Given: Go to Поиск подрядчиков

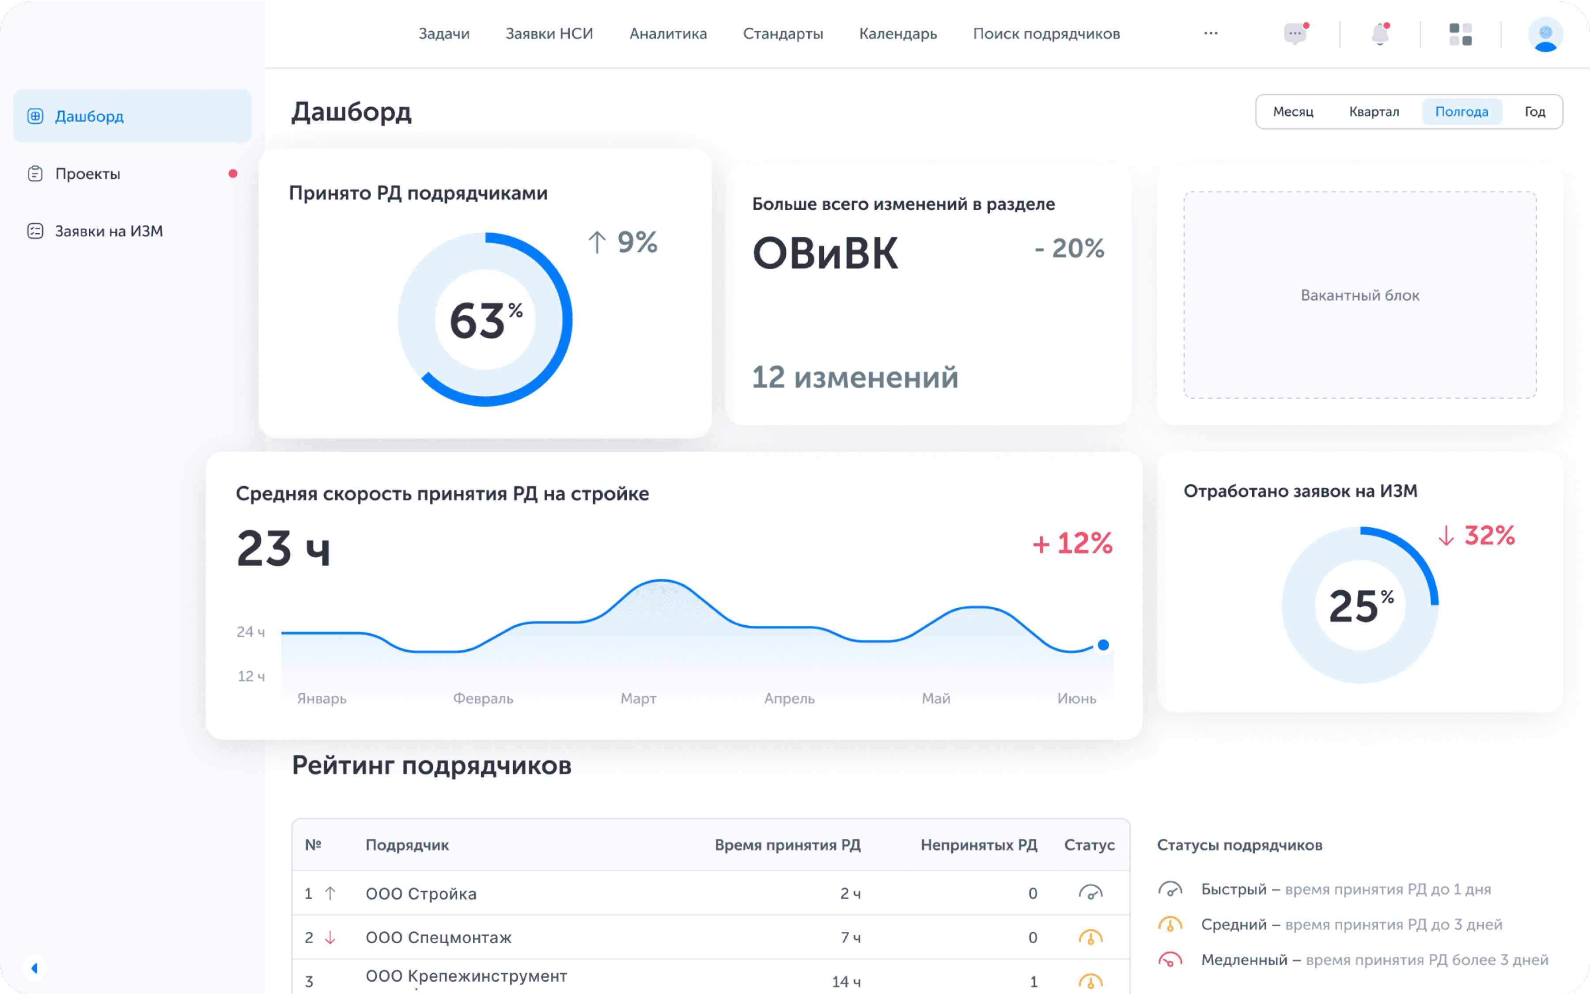Looking at the screenshot, I should tap(1045, 34).
